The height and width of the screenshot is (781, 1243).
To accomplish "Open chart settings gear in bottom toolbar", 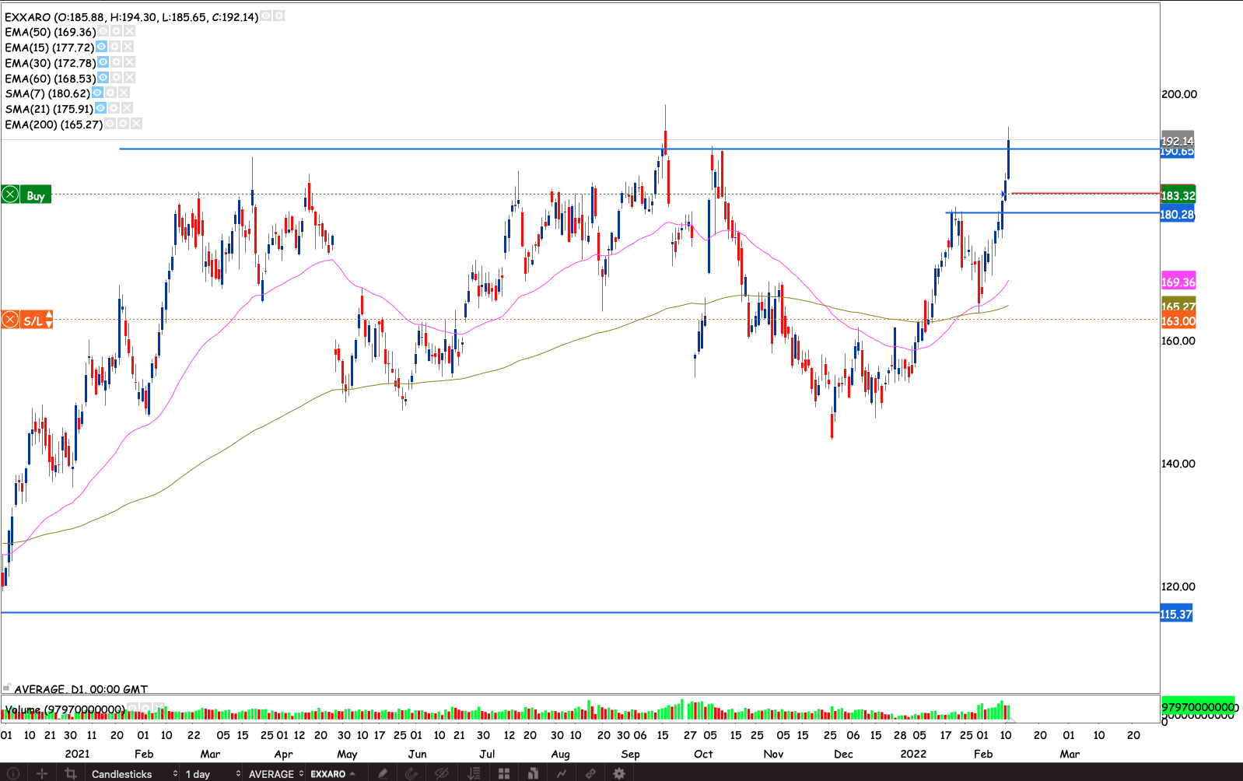I will (x=619, y=773).
